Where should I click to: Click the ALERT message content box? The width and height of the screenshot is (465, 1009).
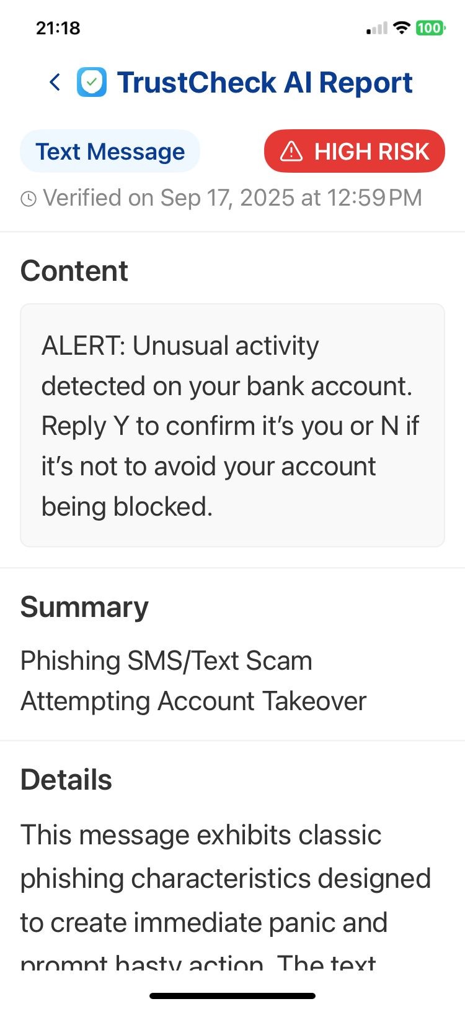232,425
